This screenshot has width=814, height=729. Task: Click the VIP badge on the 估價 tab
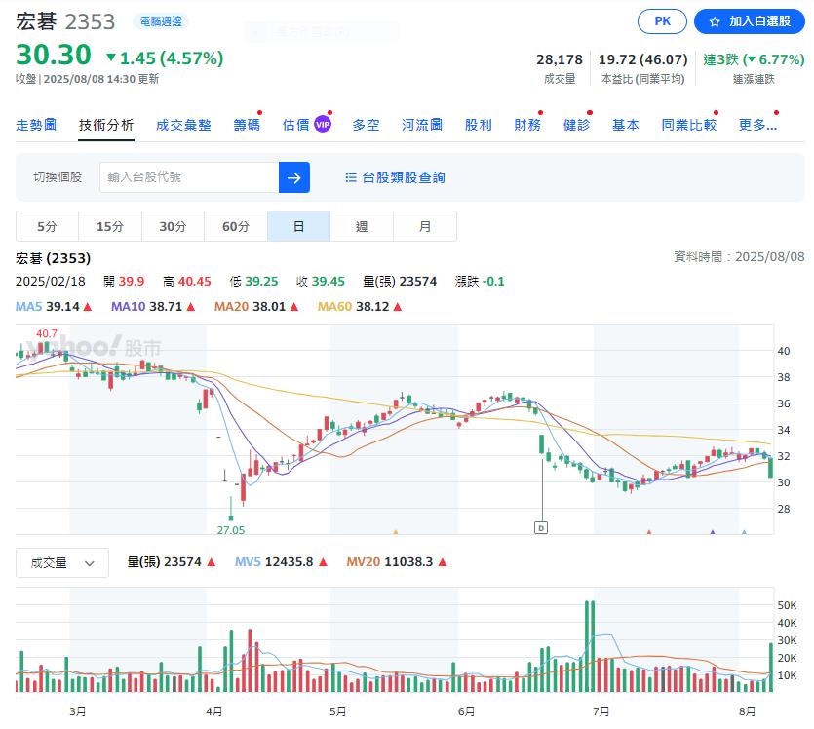pos(321,123)
